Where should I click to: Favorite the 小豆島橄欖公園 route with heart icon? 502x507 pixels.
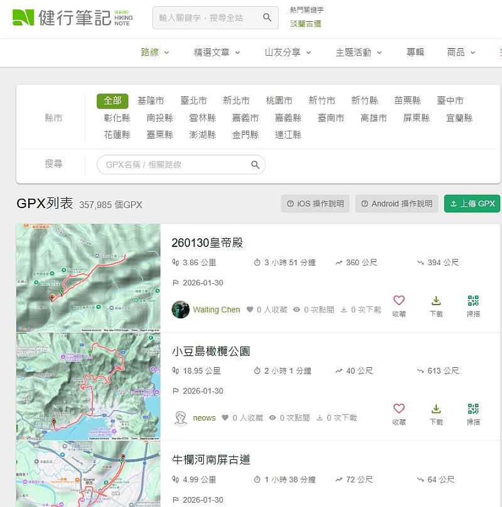coord(398,409)
